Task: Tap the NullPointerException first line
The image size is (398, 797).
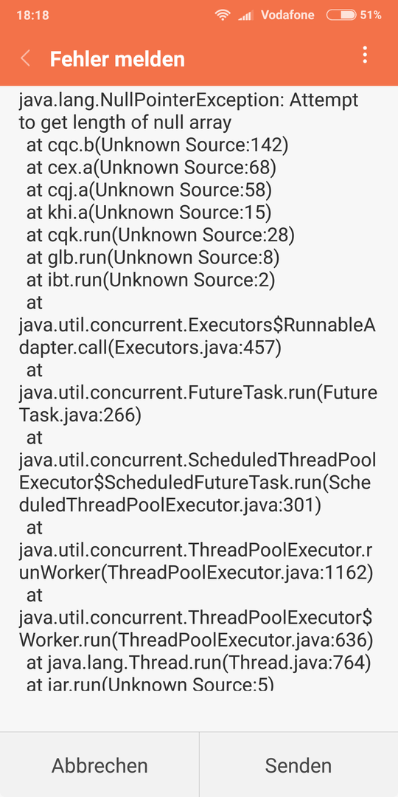Action: click(x=189, y=100)
